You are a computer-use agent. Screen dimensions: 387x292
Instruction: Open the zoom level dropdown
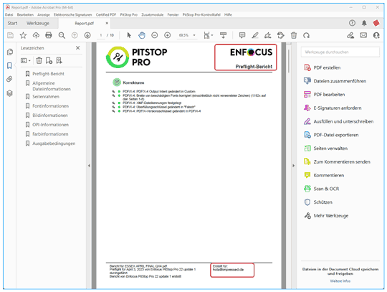(x=194, y=35)
